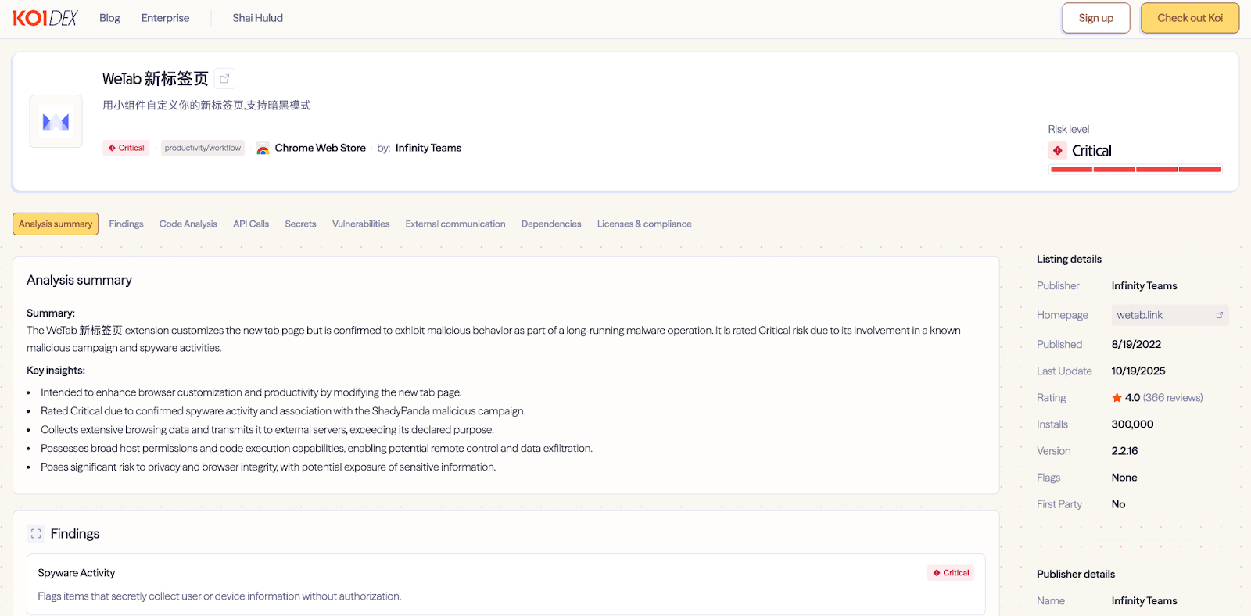Click the Last Update value 10/19/2025
This screenshot has width=1251, height=616.
pos(1138,371)
